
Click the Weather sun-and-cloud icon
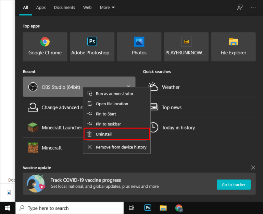coord(153,86)
